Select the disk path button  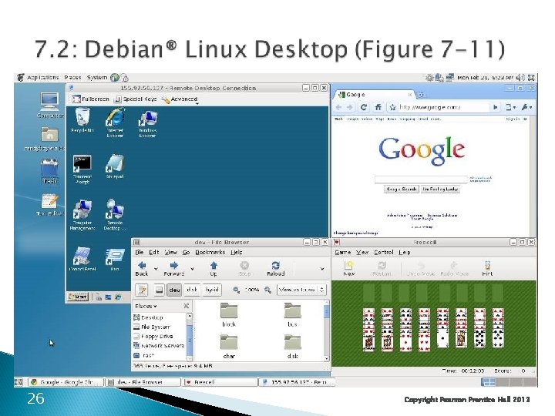(192, 290)
